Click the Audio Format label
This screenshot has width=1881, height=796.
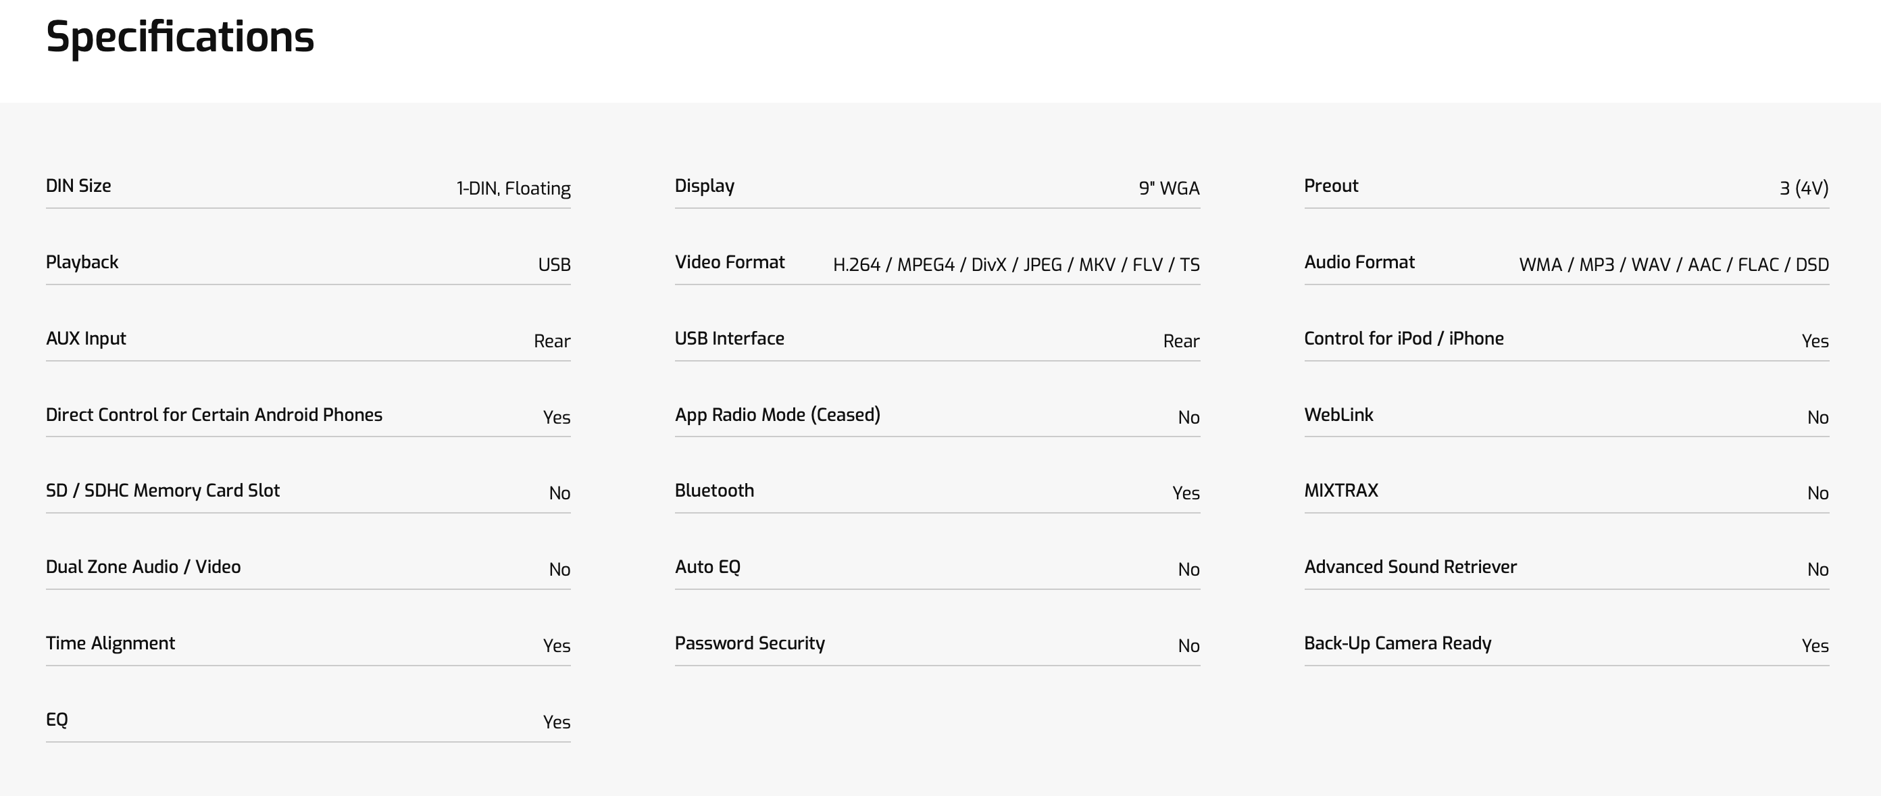pos(1359,262)
